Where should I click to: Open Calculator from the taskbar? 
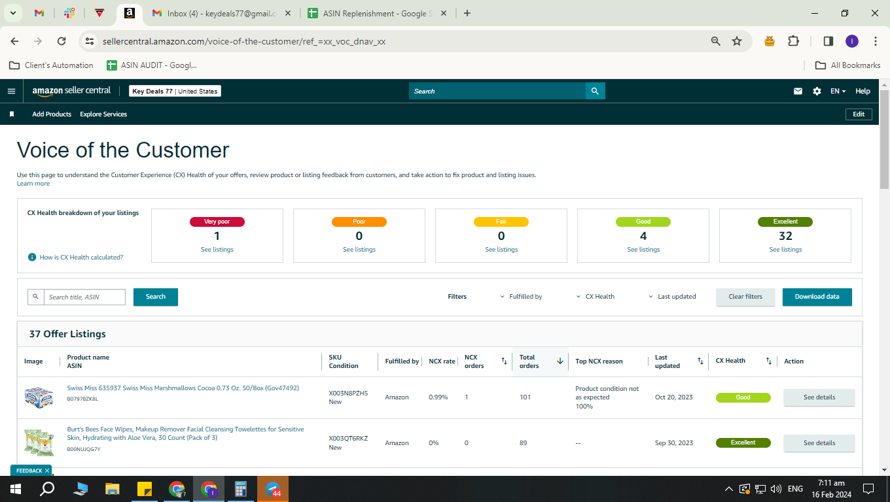click(x=240, y=489)
